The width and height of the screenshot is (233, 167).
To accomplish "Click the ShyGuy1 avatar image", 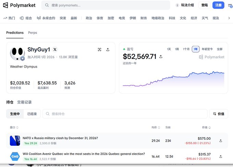I will click(x=17, y=54).
